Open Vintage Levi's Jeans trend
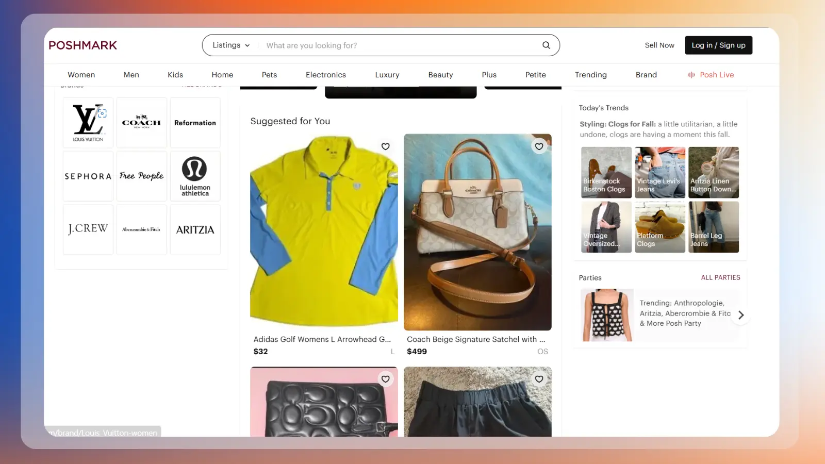The image size is (825, 464). click(660, 172)
